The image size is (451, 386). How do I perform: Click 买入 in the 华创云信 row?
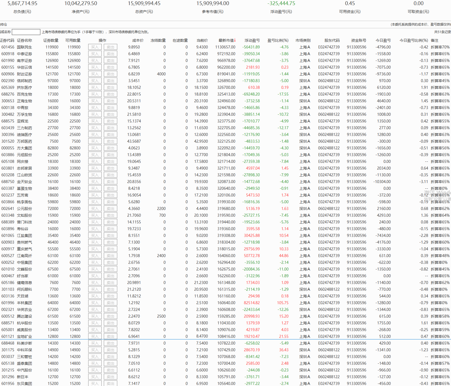coord(95,67)
